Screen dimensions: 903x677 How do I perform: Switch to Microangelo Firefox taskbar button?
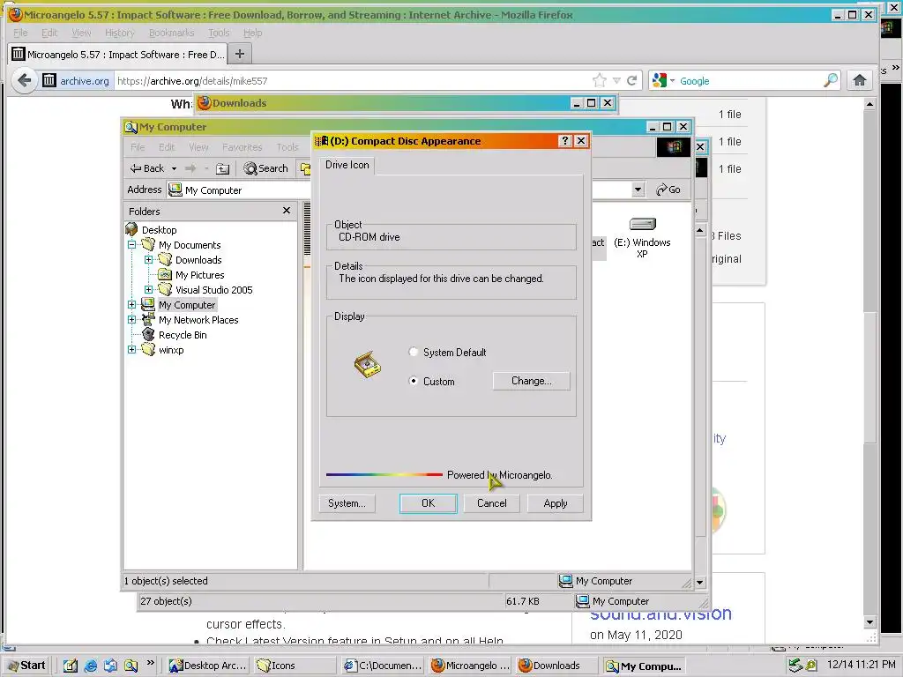click(470, 666)
